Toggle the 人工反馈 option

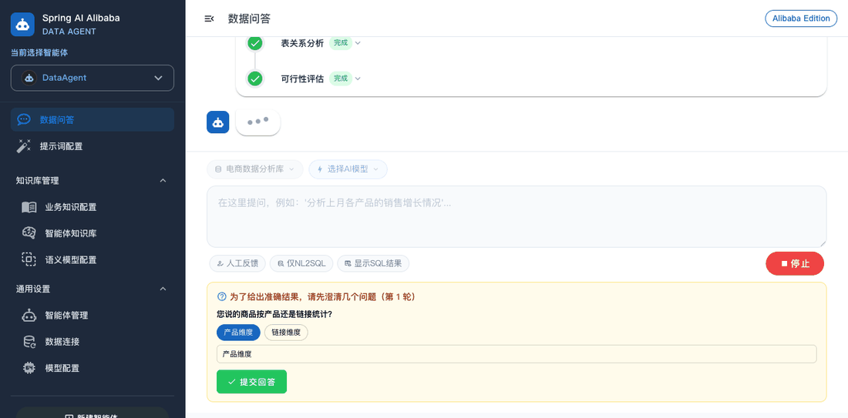point(237,263)
